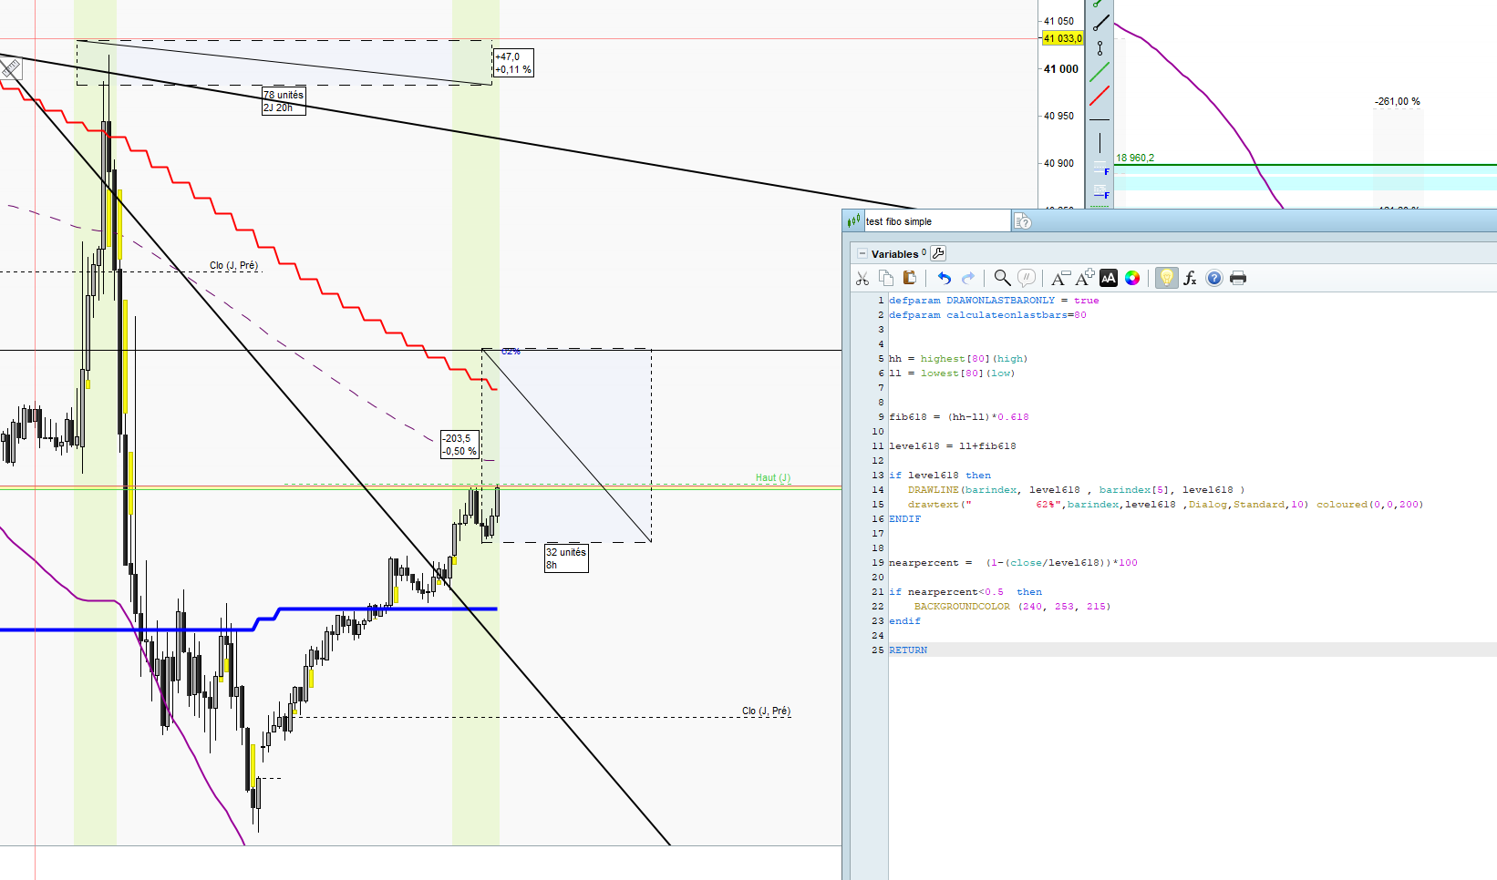The image size is (1497, 880).
Task: Select the green trend line tool
Action: click(x=1100, y=71)
